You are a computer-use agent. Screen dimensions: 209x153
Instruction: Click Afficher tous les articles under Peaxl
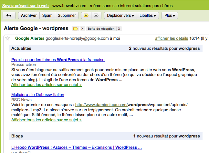tap(47, 85)
